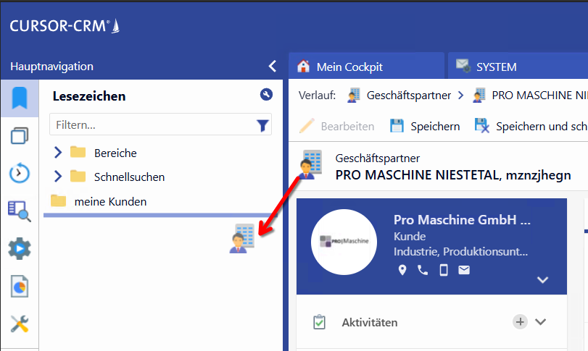Image resolution: width=588 pixels, height=351 pixels.
Task: Click the phone icon on contact card
Action: pyautogui.click(x=423, y=270)
